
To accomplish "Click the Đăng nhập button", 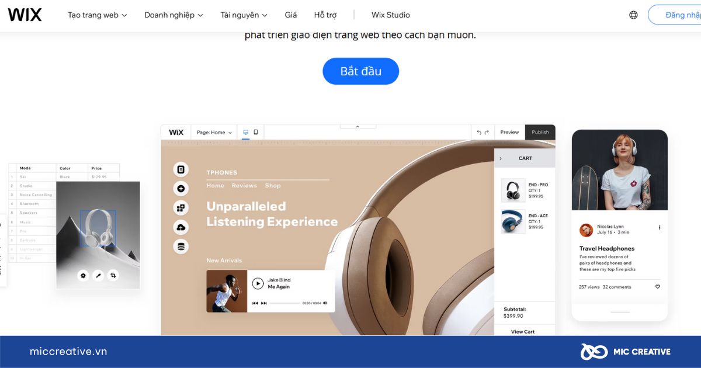I will click(675, 15).
